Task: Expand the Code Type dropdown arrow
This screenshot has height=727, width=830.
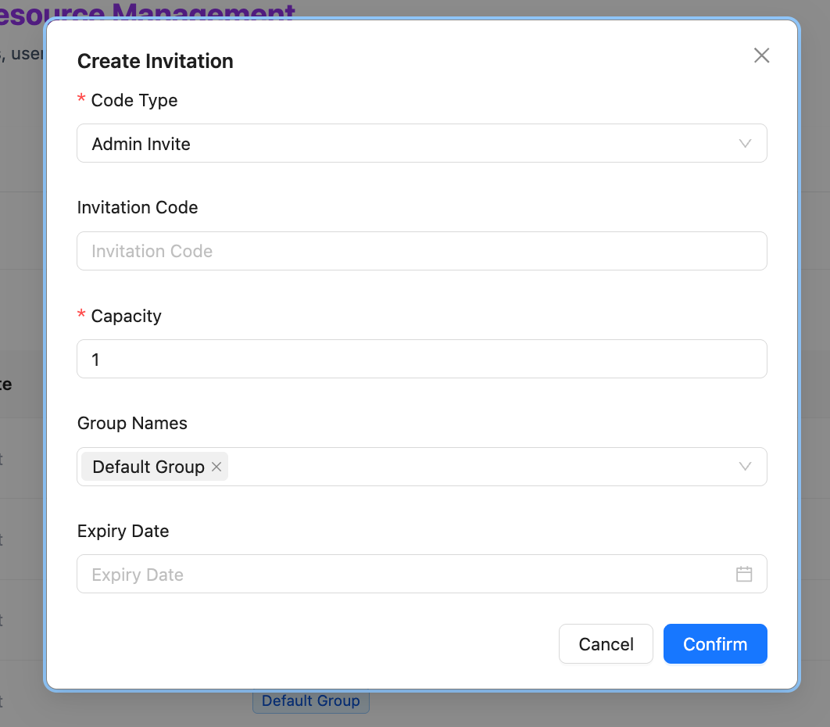Action: click(x=745, y=144)
